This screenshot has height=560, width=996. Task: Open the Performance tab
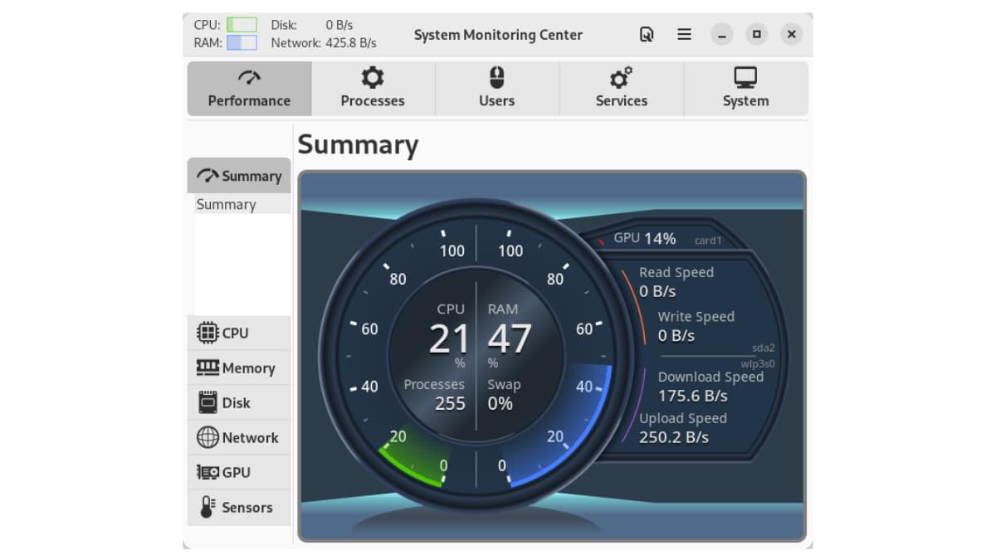pos(249,88)
